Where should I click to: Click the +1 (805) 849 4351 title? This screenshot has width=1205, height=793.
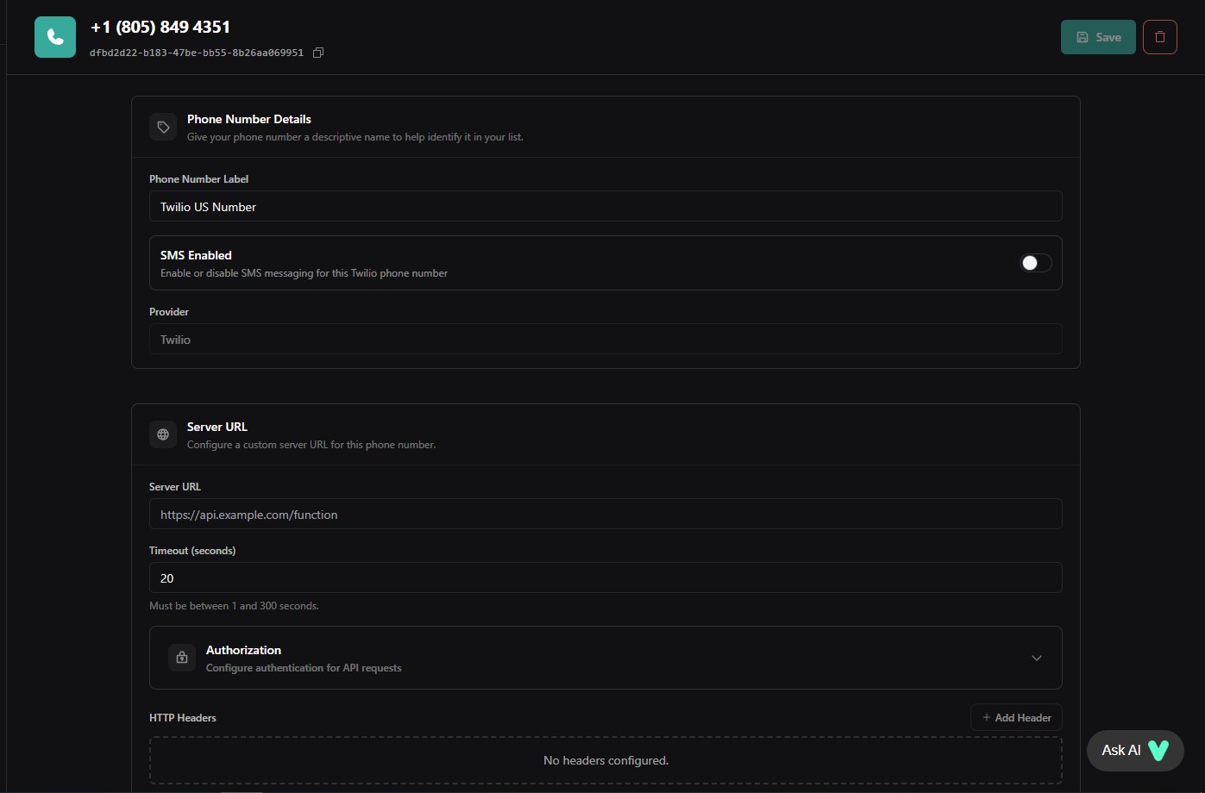(x=160, y=27)
